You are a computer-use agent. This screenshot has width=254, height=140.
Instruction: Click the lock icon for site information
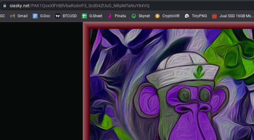coord(4,6)
